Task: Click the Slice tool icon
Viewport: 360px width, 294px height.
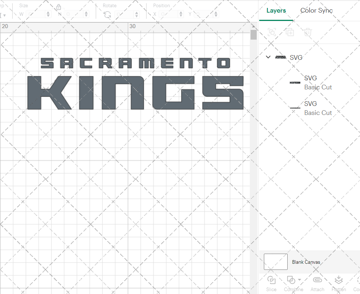Action: 271,280
